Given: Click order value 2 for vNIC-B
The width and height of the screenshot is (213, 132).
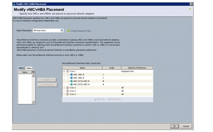Looking at the screenshot, I should 103,78.
